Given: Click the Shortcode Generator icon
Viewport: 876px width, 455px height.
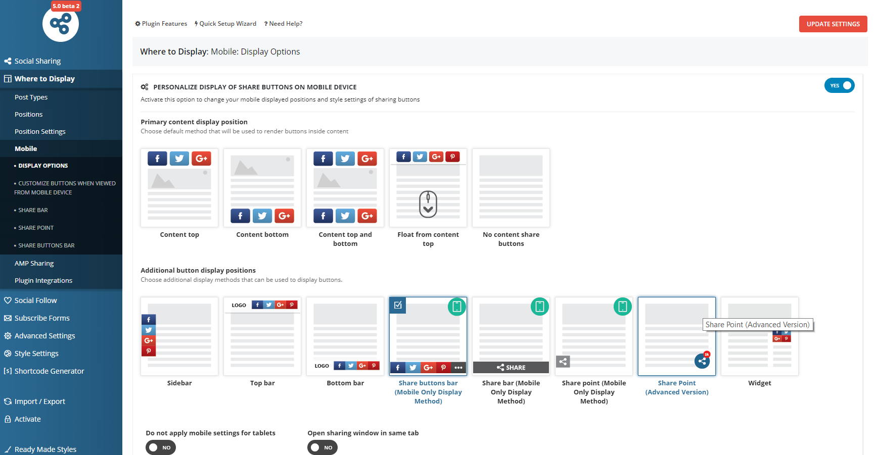Looking at the screenshot, I should (8, 371).
